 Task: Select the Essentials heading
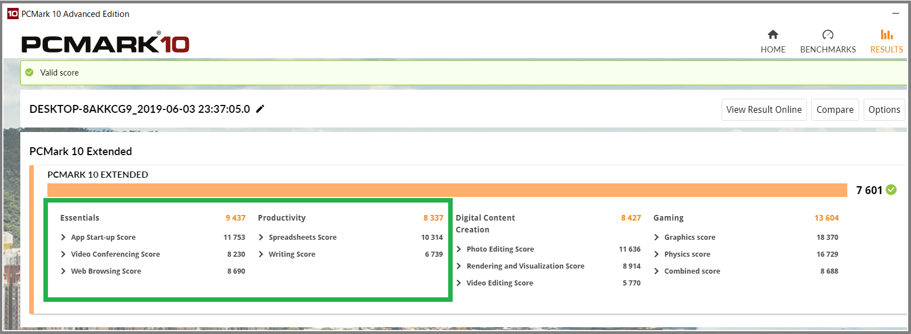pyautogui.click(x=79, y=218)
